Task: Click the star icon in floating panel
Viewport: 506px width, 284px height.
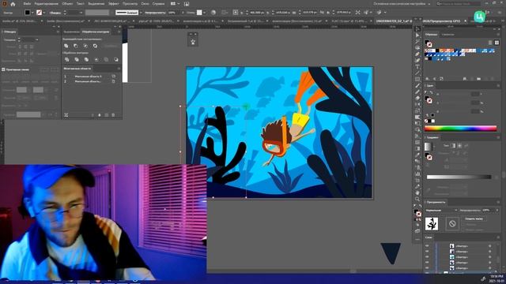Action: [x=193, y=42]
